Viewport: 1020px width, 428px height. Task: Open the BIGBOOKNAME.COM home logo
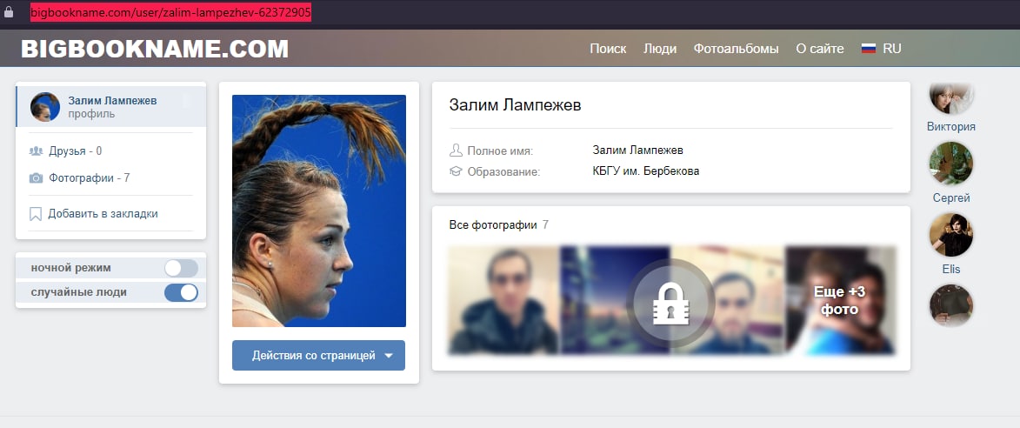pos(155,49)
